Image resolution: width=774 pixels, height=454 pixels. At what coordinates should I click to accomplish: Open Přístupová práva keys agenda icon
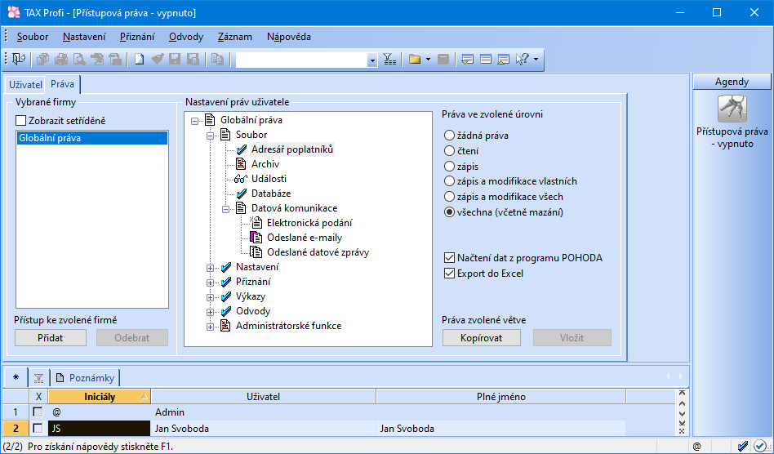(732, 109)
